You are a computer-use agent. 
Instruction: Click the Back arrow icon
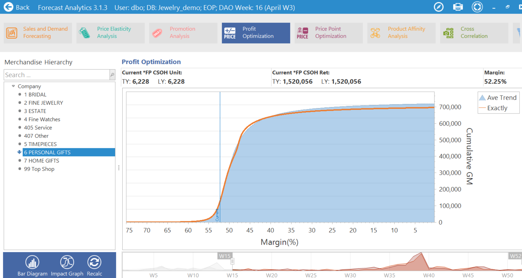point(9,7)
